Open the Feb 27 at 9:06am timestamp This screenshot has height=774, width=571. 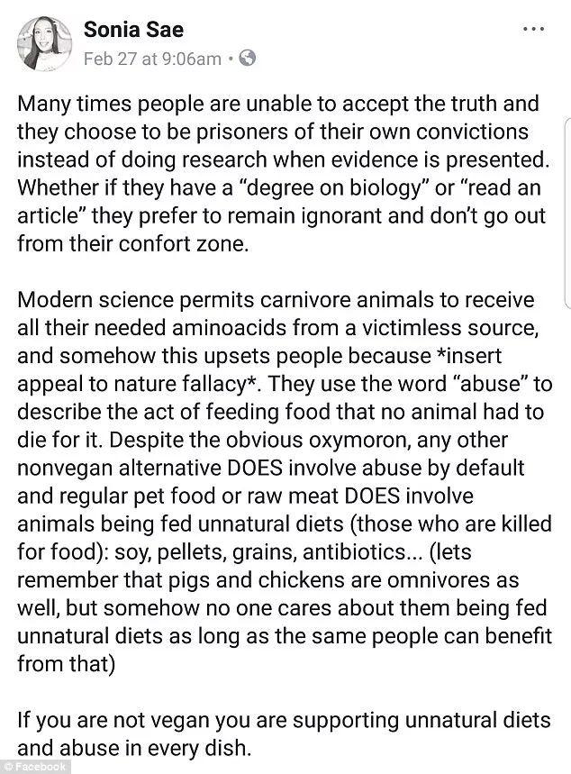point(152,59)
